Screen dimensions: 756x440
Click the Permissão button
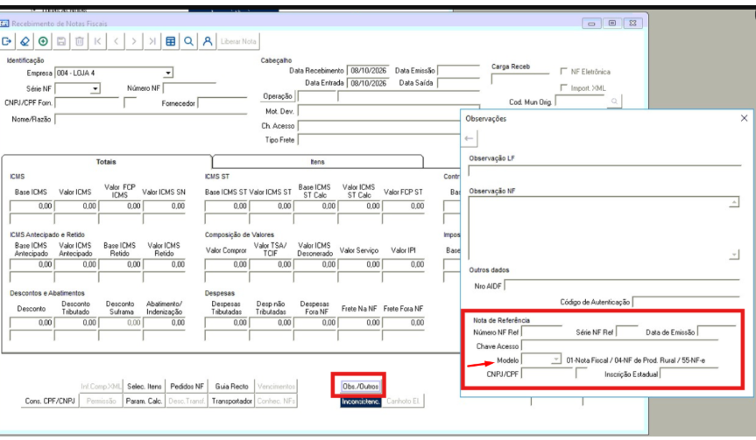pos(101,401)
